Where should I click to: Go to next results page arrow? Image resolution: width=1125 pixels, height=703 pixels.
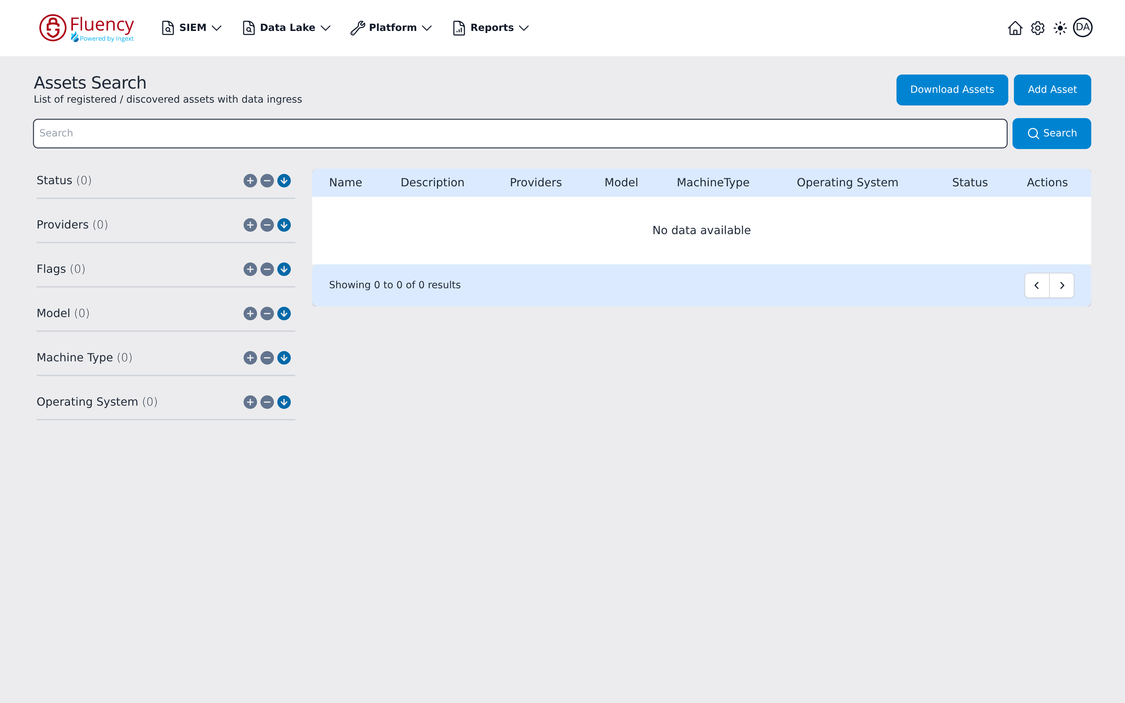click(x=1062, y=285)
